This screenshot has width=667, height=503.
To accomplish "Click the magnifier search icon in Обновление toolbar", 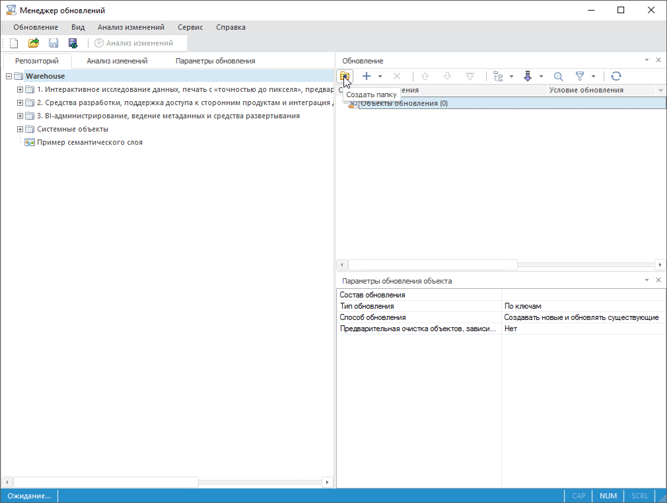I will [558, 76].
